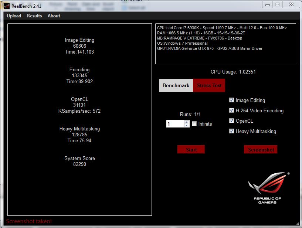The image size is (302, 228).
Task: Switch to the Benchmark tab
Action: pyautogui.click(x=176, y=85)
